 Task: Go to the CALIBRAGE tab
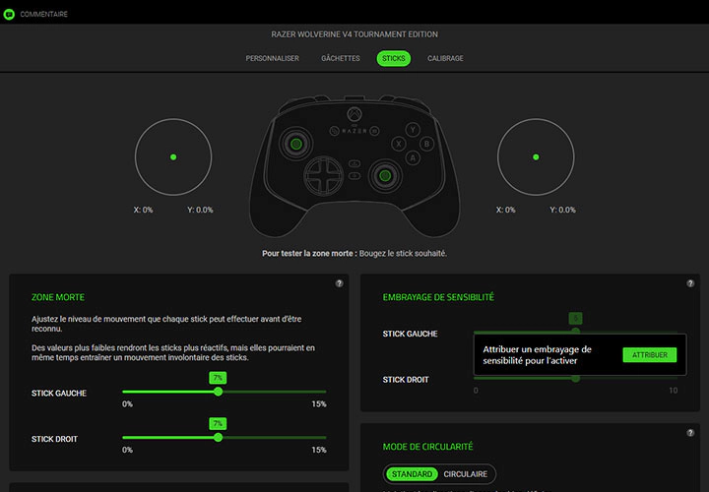pyautogui.click(x=445, y=58)
